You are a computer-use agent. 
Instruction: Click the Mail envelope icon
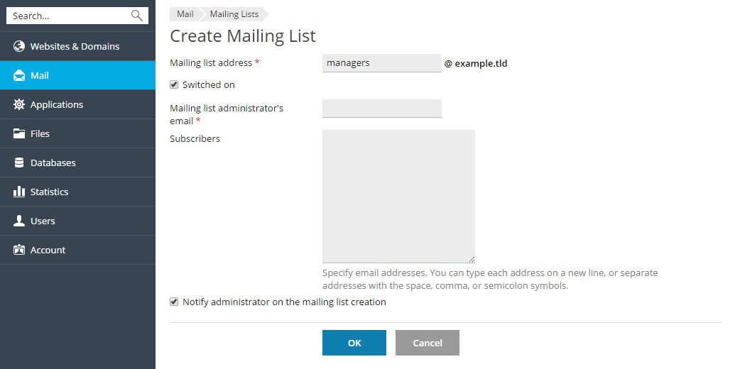[x=19, y=75]
